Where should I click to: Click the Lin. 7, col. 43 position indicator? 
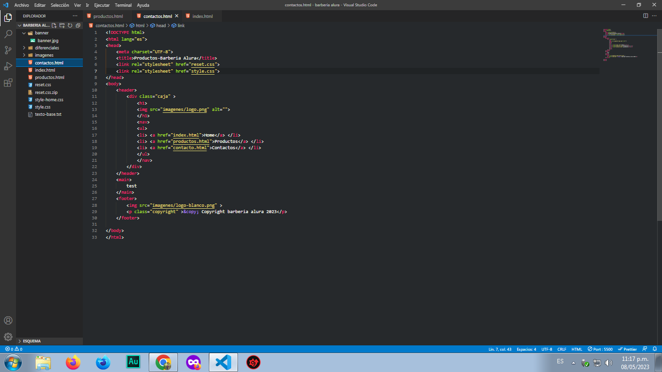[500, 349]
